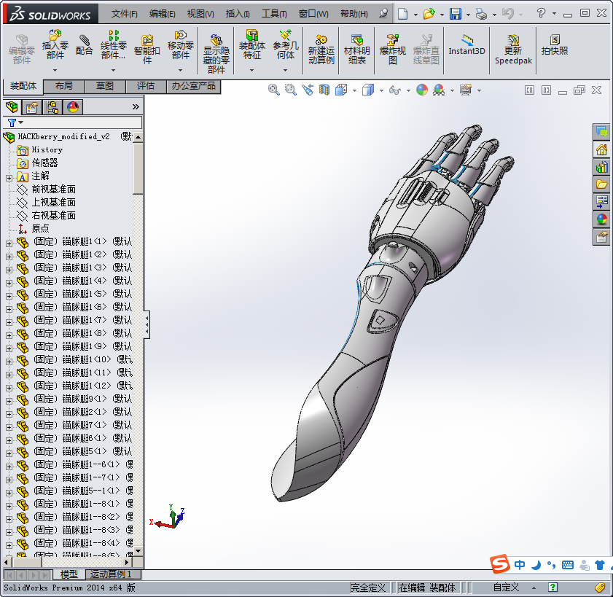This screenshot has height=597, width=613.
Task: Expand the 锚脉艇1<5> component node
Action: tap(9, 296)
